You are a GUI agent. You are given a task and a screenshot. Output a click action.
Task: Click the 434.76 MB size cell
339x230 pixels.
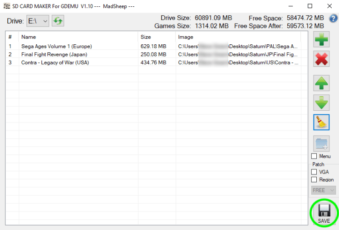click(153, 63)
